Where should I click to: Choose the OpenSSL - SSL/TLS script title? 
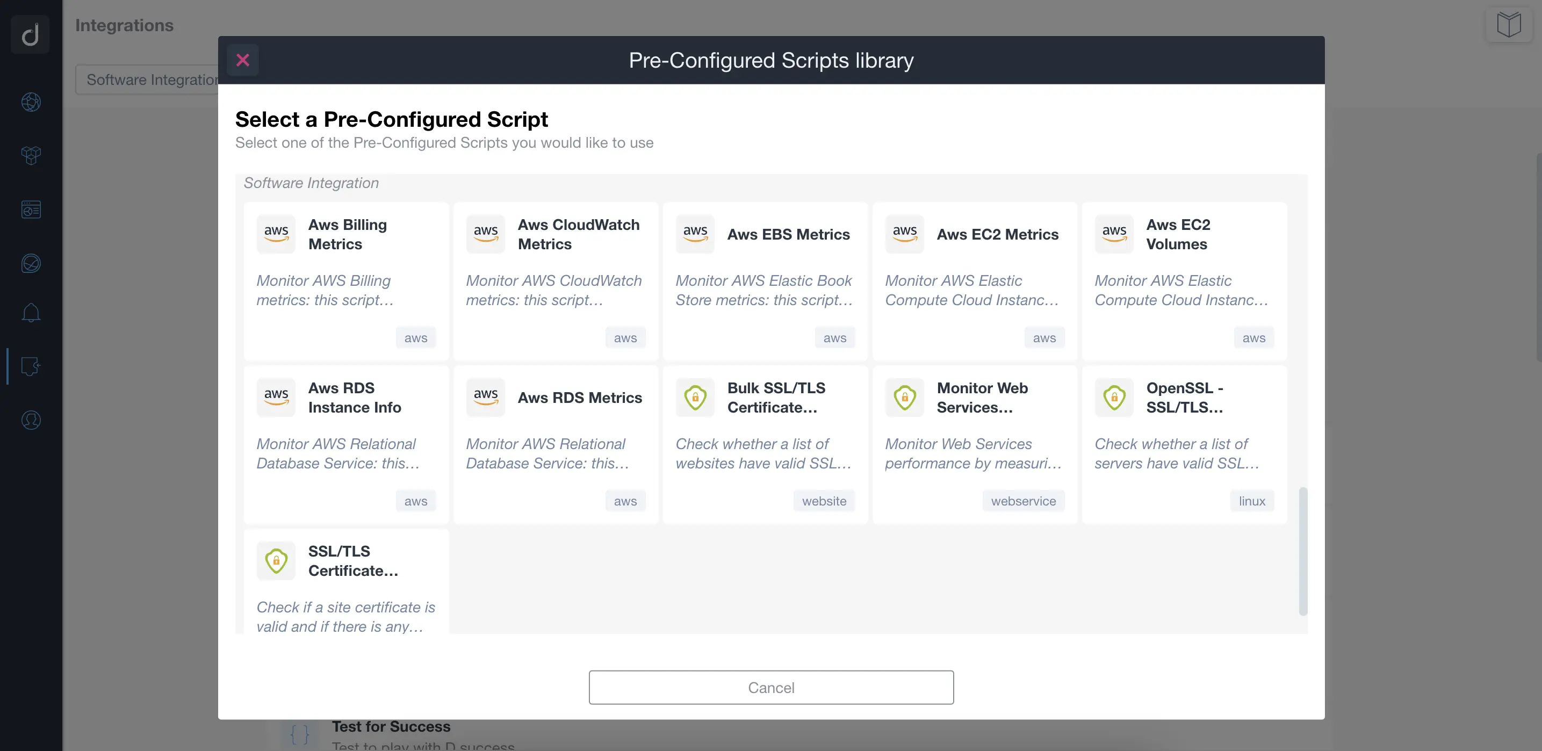[x=1185, y=398]
